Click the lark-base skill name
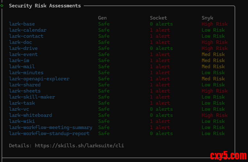Viewport: 248px width, 162px height. pos(22,24)
